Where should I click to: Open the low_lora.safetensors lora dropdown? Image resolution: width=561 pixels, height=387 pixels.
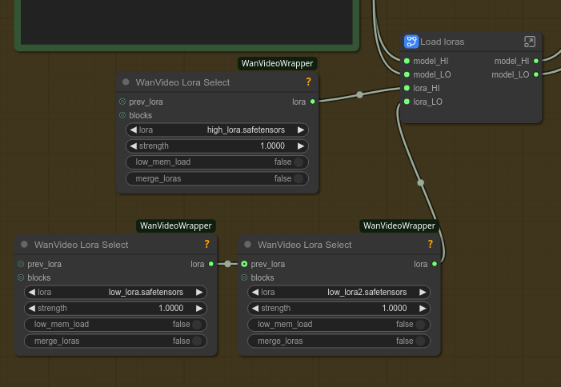pos(115,292)
